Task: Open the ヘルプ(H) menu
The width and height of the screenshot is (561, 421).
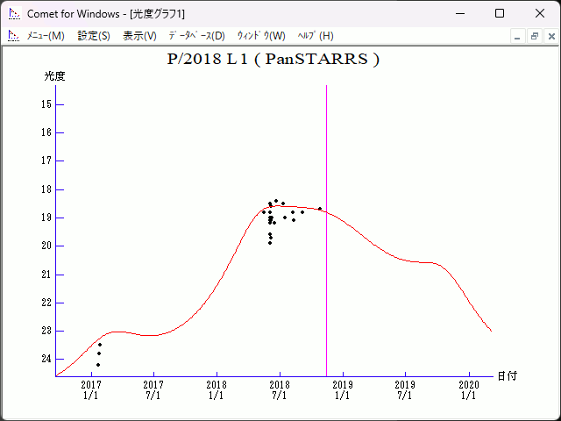Action: point(316,36)
